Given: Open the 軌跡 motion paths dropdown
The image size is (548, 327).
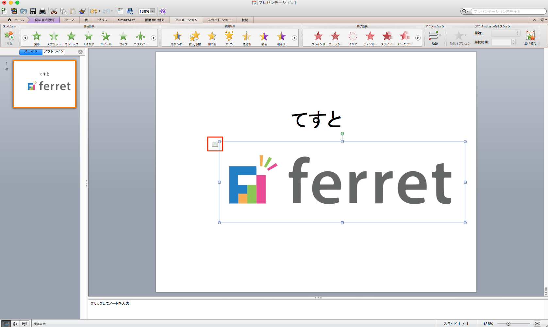Looking at the screenshot, I should tap(435, 38).
